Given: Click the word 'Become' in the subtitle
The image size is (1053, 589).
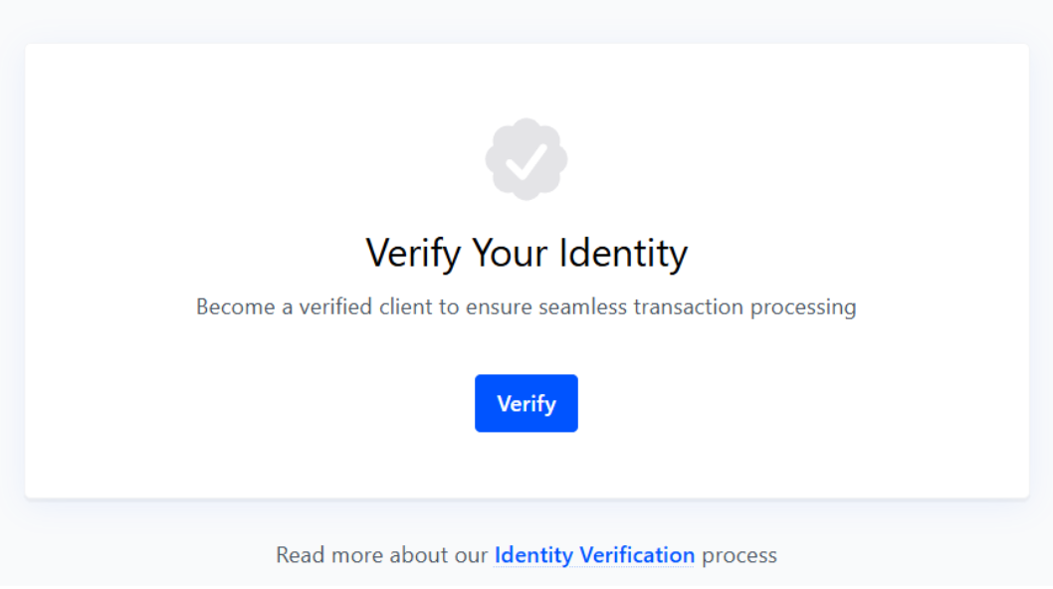Looking at the screenshot, I should point(235,306).
